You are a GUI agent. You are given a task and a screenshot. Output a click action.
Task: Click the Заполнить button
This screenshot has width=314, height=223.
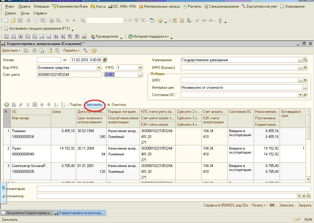coord(94,105)
